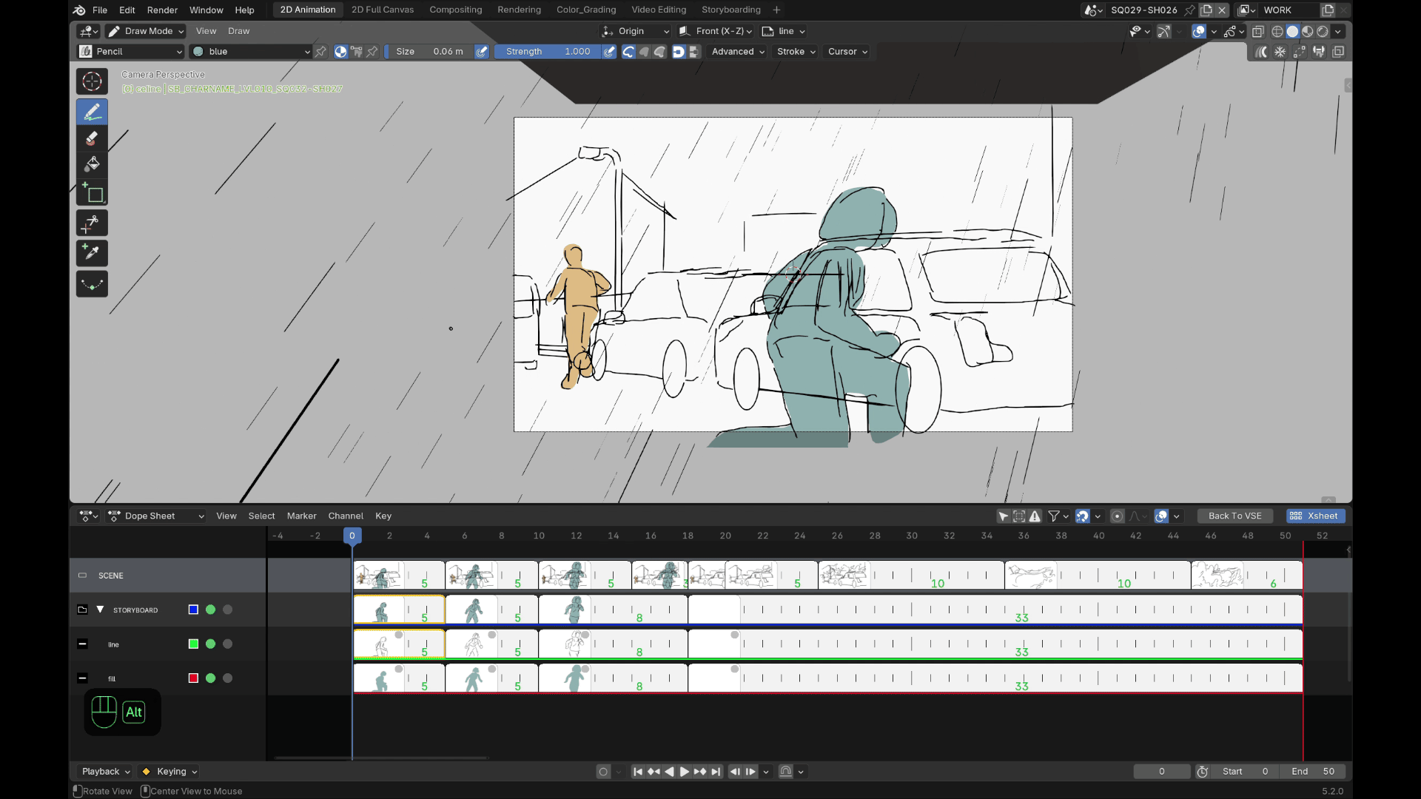Click the Blender logo icon
The width and height of the screenshot is (1421, 799).
[79, 10]
